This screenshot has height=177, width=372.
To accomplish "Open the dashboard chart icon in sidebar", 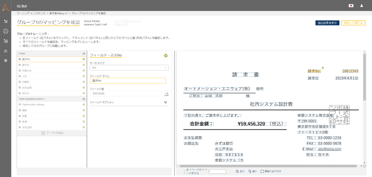I will pos(6,21).
